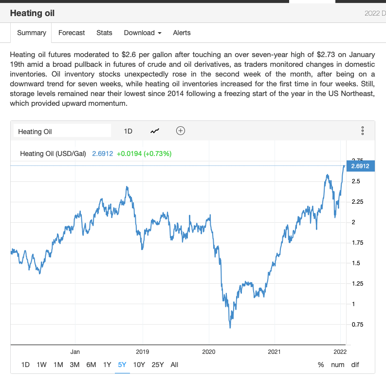
Task: Open the 1D interval selector
Action: point(128,131)
